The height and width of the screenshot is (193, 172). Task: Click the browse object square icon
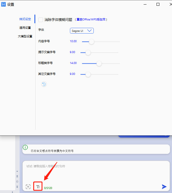click(x=17, y=182)
